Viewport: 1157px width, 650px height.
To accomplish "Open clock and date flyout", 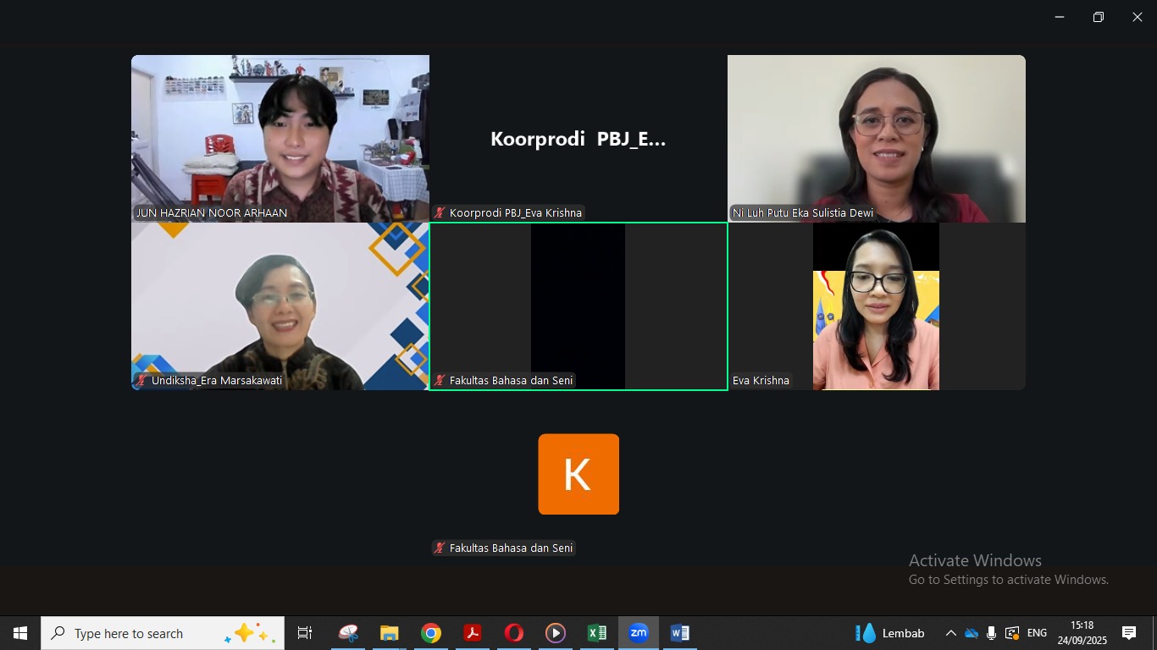I will click(1082, 633).
